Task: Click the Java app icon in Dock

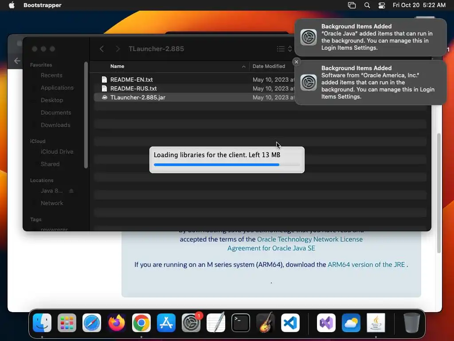Action: pyautogui.click(x=376, y=323)
